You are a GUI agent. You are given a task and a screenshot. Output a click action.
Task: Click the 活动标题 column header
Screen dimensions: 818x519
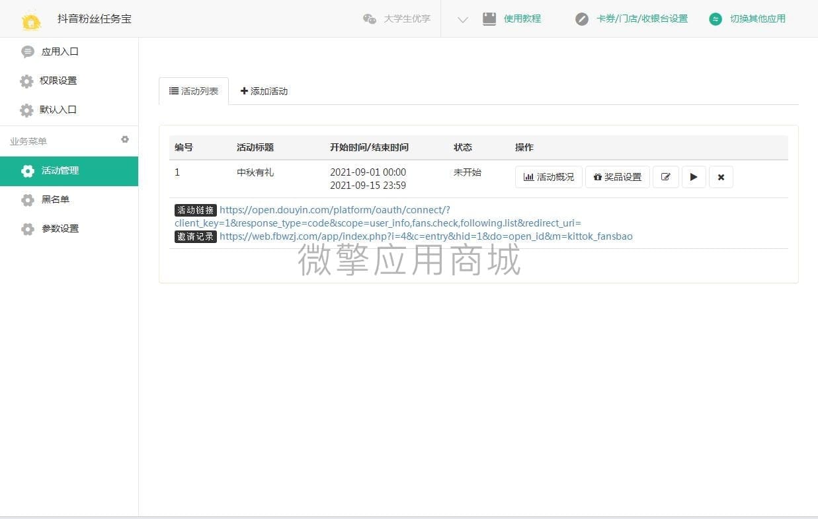click(255, 147)
